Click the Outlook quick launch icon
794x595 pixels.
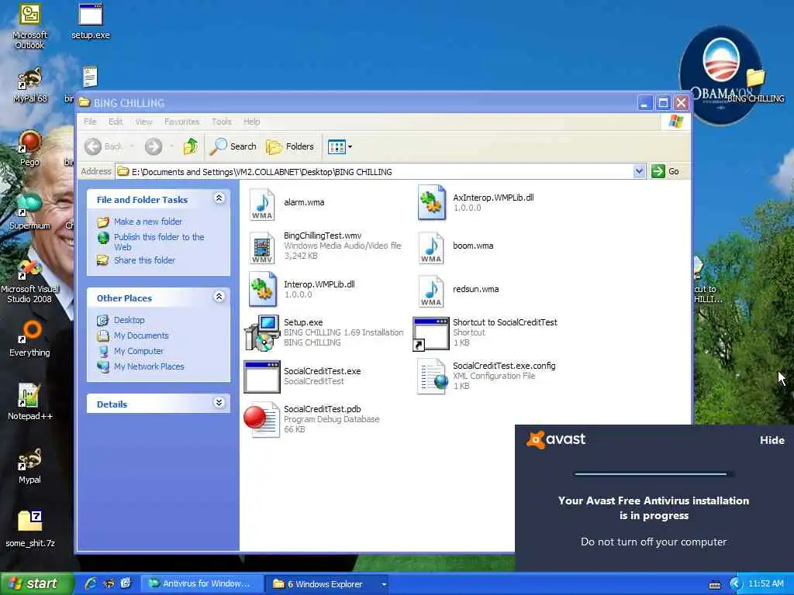click(x=126, y=583)
